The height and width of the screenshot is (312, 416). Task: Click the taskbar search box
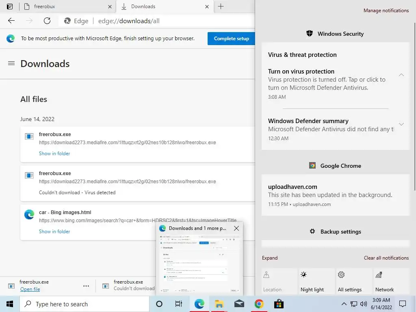coord(84,304)
